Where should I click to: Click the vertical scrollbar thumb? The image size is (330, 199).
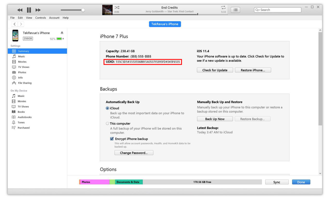320,79
